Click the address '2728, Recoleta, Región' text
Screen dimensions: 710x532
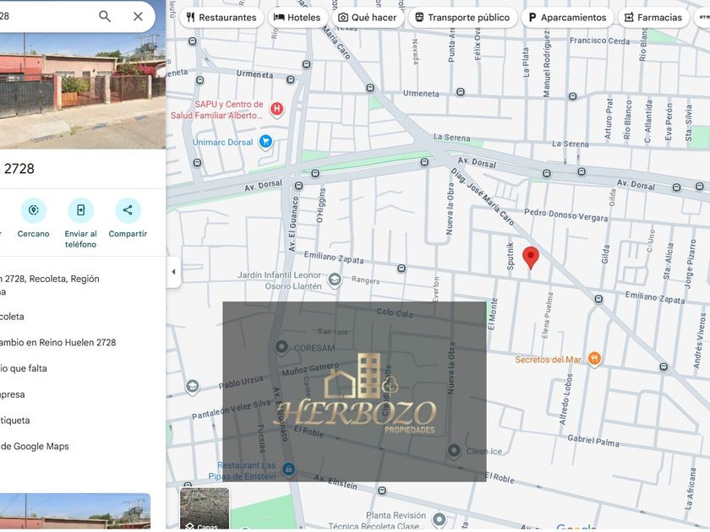click(x=50, y=279)
